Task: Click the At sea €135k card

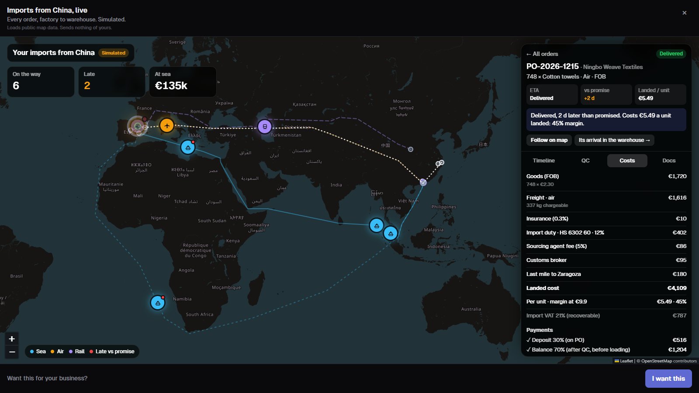Action: click(x=183, y=82)
